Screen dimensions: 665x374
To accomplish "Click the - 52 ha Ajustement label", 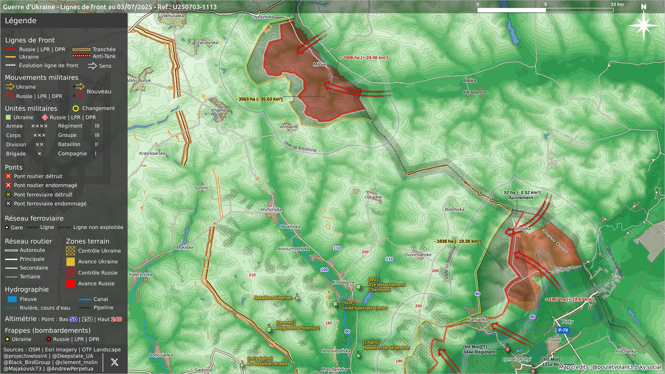I will (521, 195).
